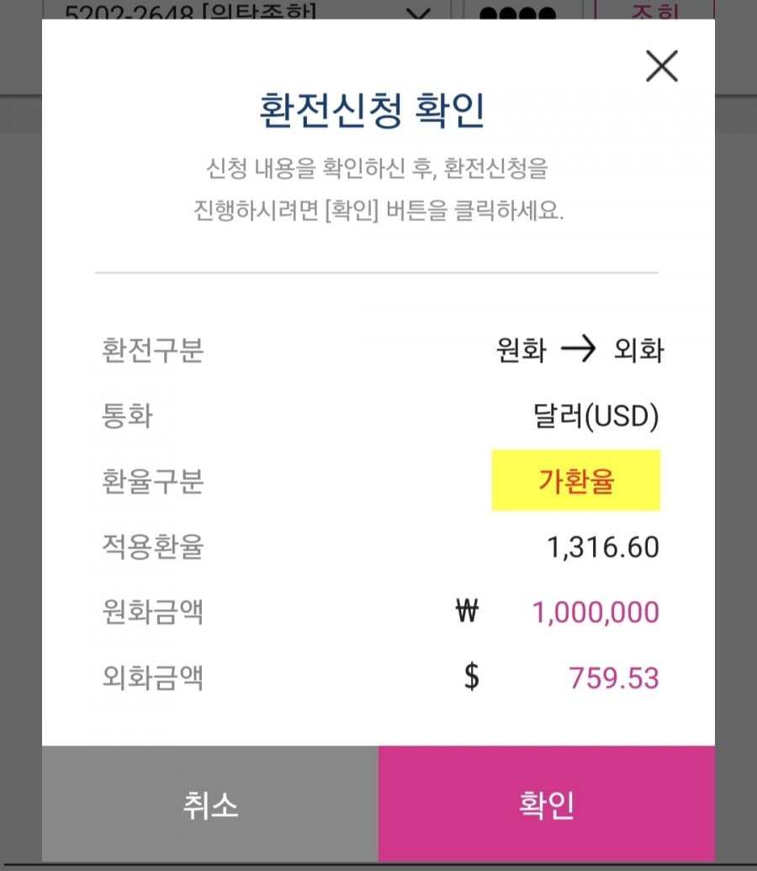
Task: Click the 환전신청 확인 dialog title
Action: [372, 110]
